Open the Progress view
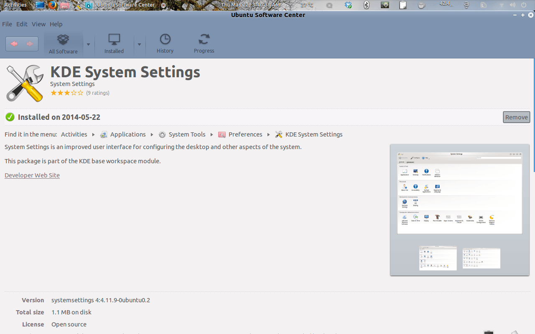 204,44
